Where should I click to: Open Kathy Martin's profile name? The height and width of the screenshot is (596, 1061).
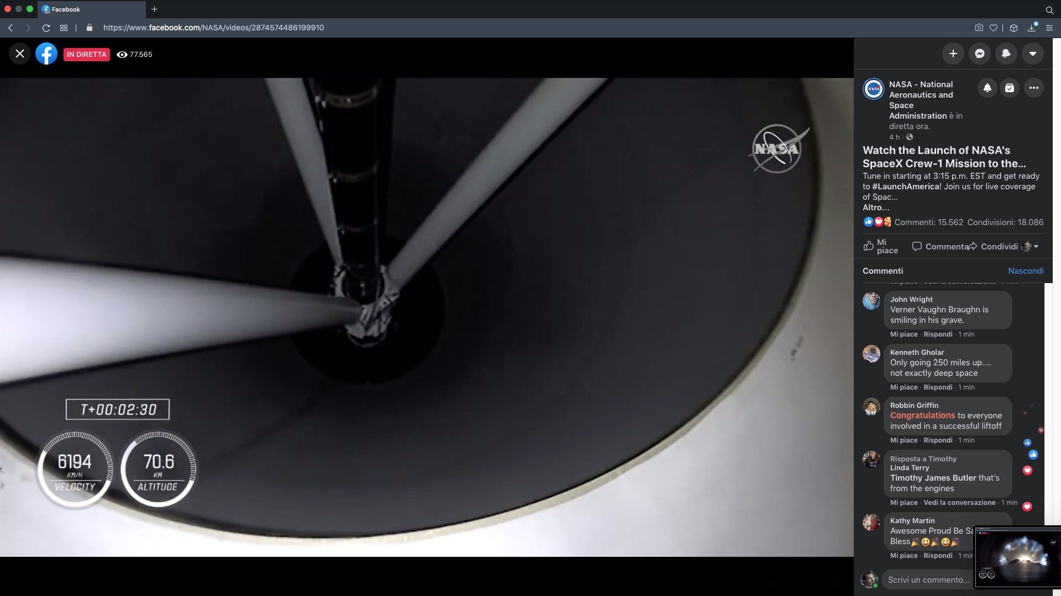click(912, 521)
